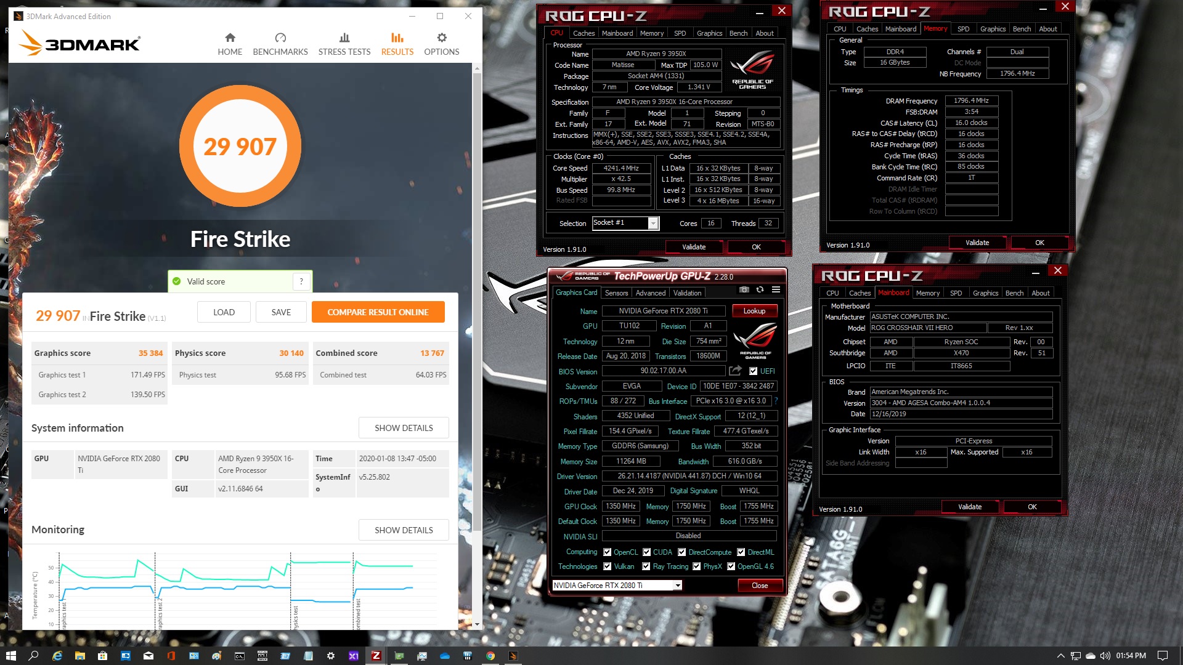Screen dimensions: 1183x665
Task: Open the Benchmarks gauge icon
Action: tap(280, 38)
